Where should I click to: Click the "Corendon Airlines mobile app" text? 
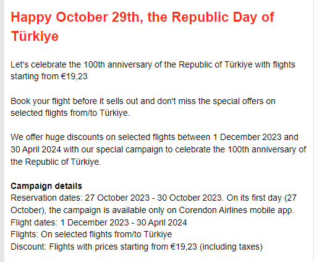pos(235,210)
